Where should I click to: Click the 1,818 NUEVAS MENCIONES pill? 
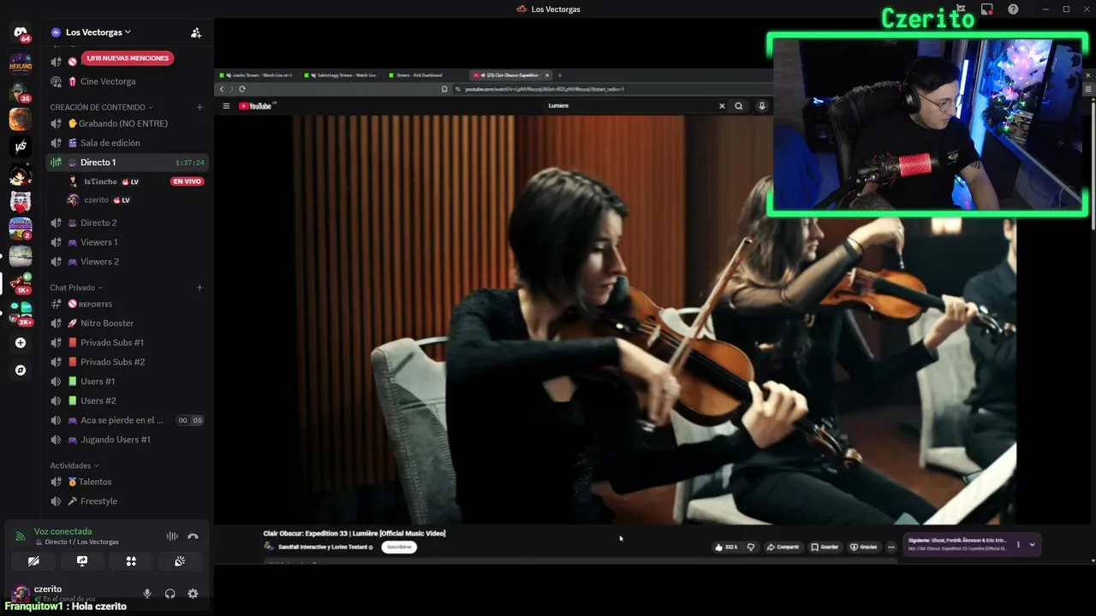(x=128, y=58)
